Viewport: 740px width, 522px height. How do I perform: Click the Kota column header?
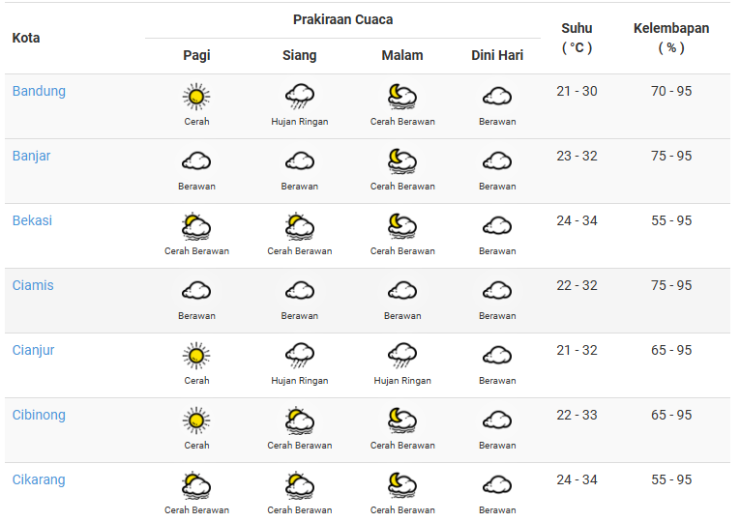tap(26, 39)
